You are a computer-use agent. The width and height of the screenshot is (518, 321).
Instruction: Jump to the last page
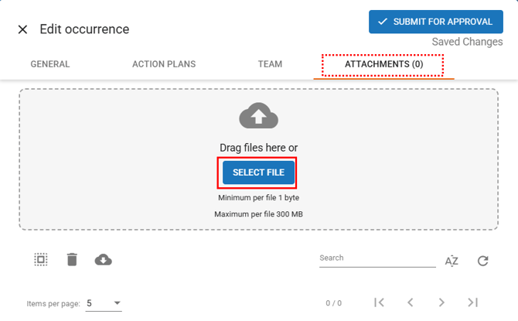point(472,302)
